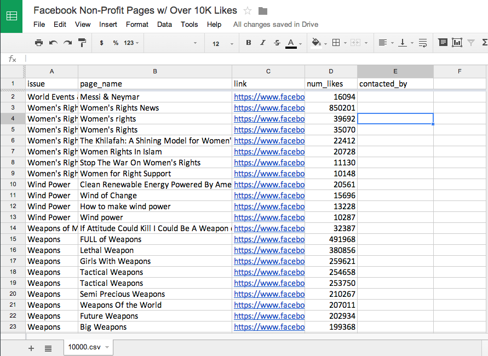Viewport: 488px width, 356px height.
Task: Expand the borders dropdown arrow
Action: click(x=345, y=43)
